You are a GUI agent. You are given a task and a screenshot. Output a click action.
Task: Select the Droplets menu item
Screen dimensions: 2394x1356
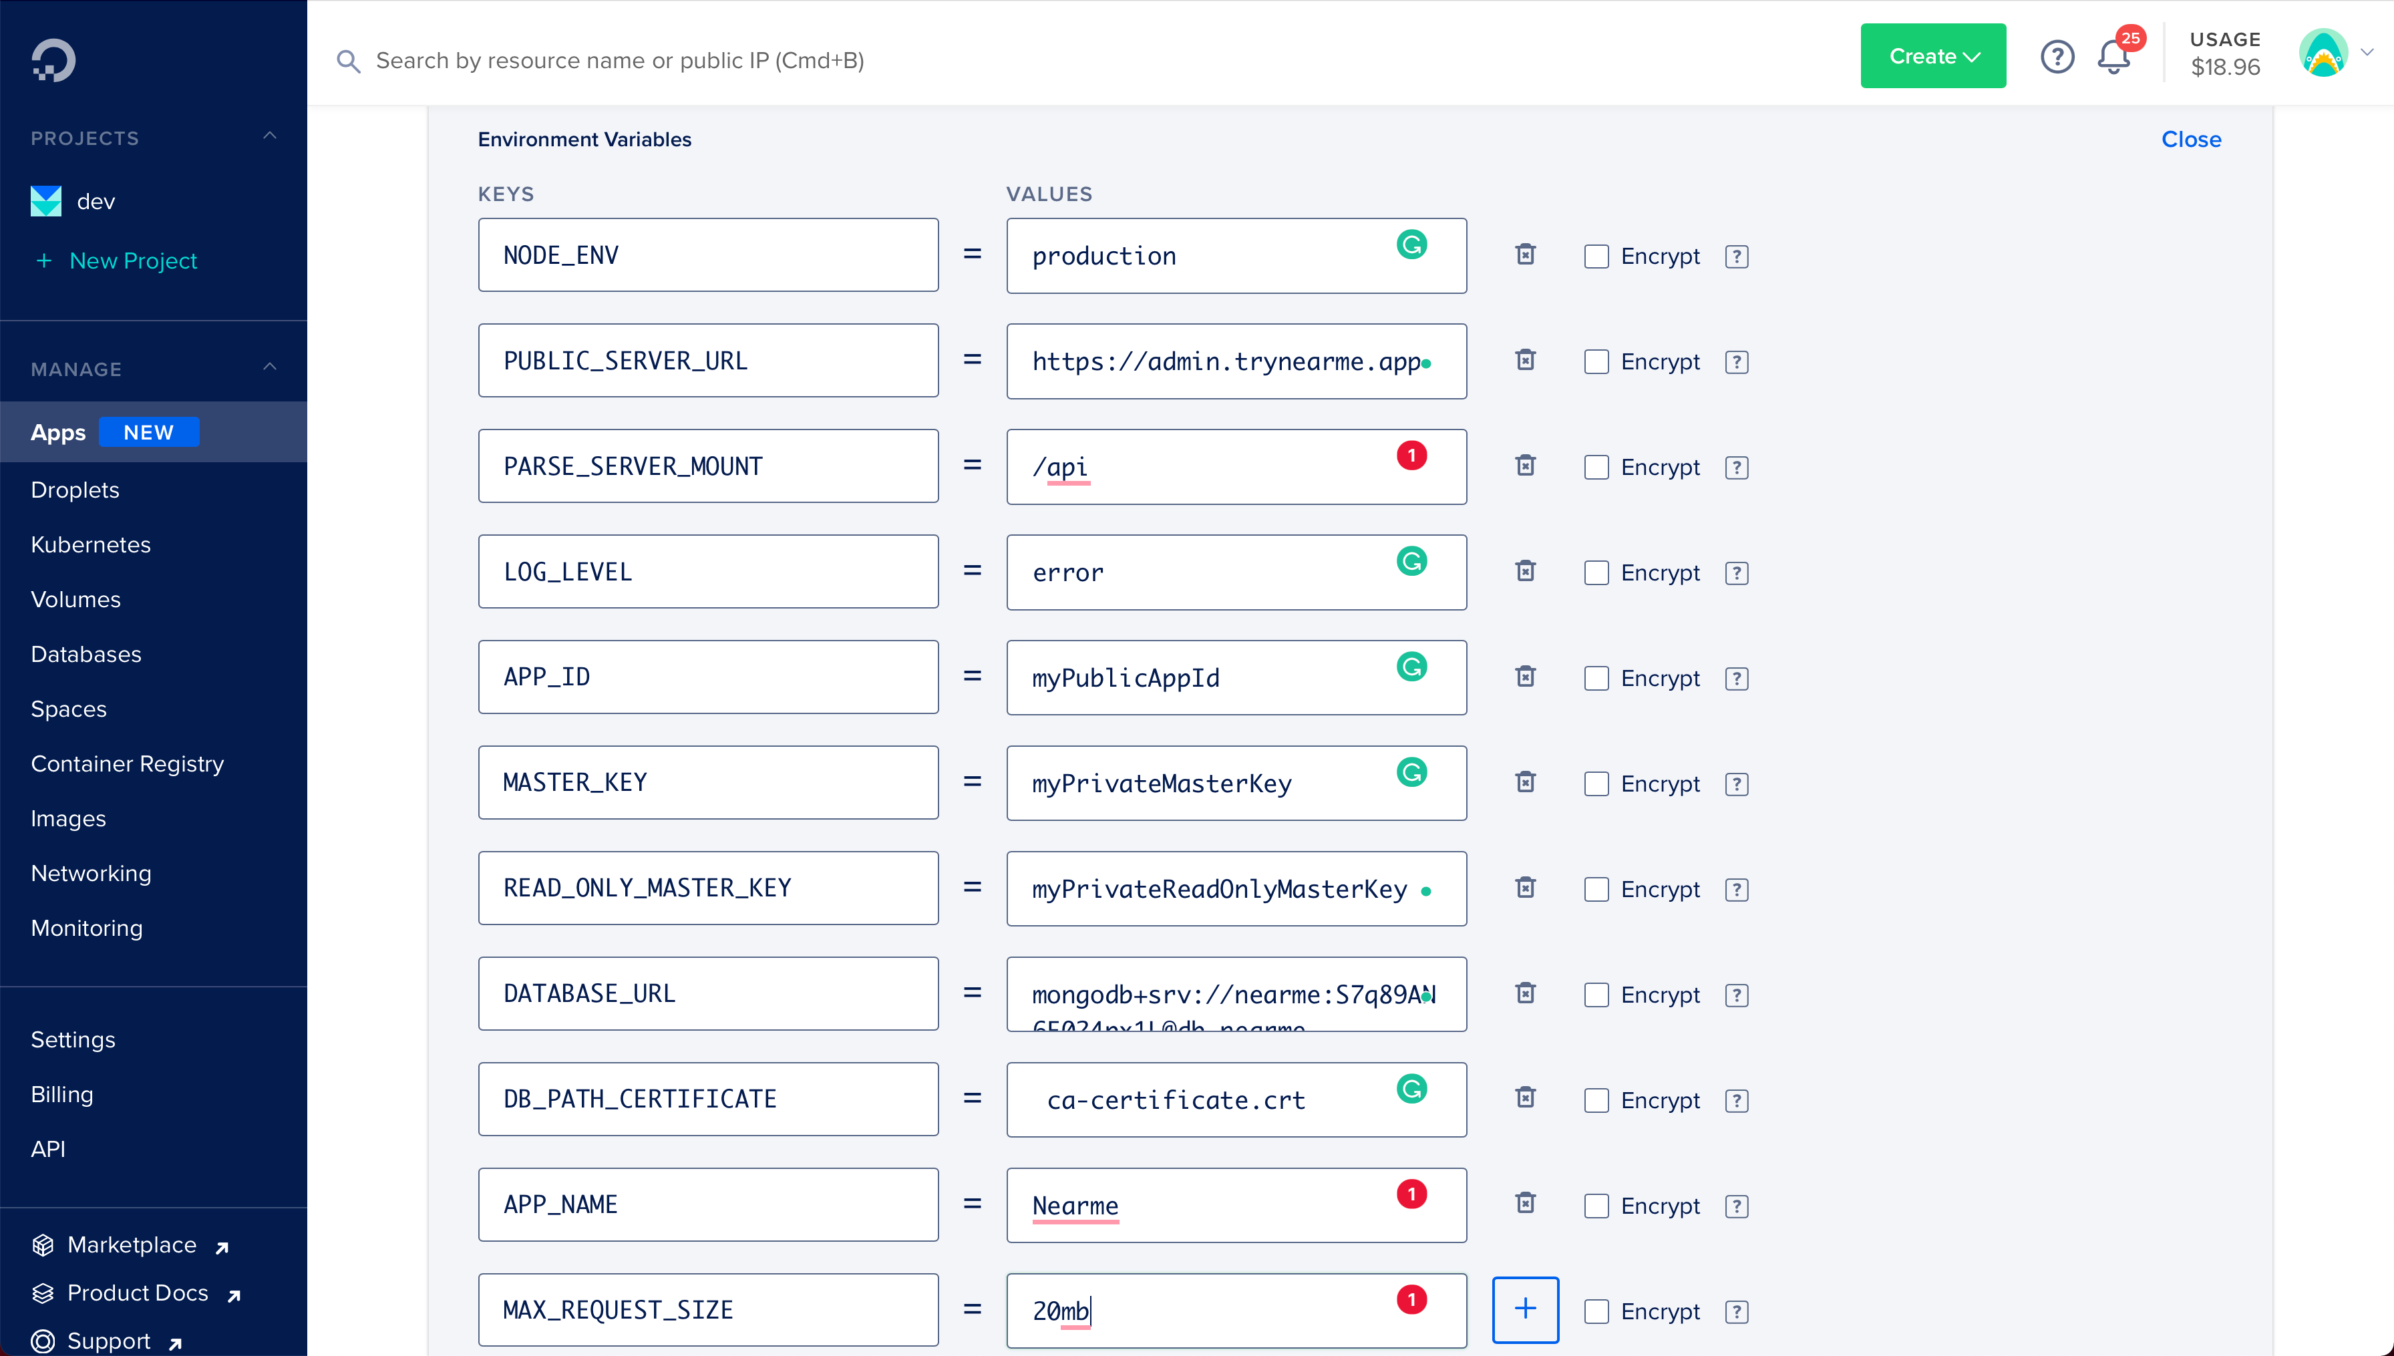pos(75,488)
